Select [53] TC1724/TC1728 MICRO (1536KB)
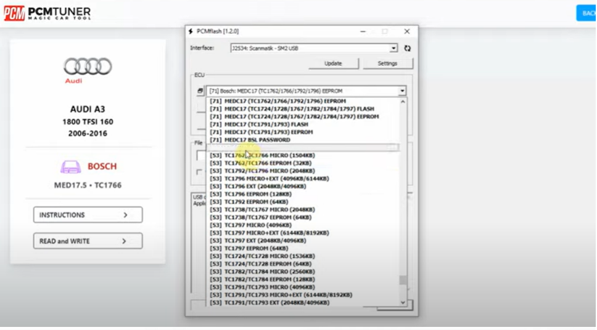The height and width of the screenshot is (330, 597). pyautogui.click(x=303, y=256)
